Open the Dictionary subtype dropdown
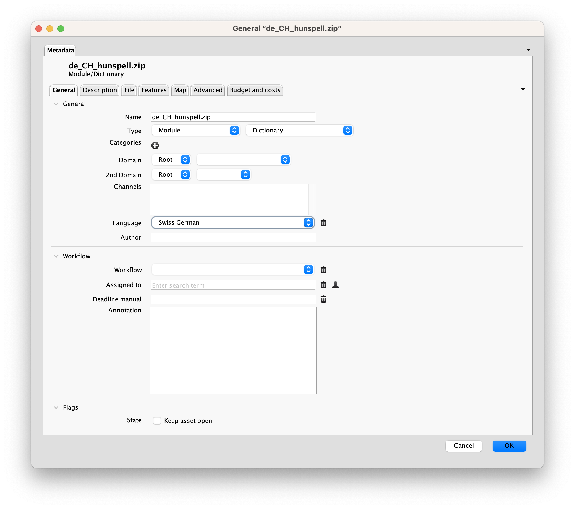Image resolution: width=575 pixels, height=509 pixels. 299,130
